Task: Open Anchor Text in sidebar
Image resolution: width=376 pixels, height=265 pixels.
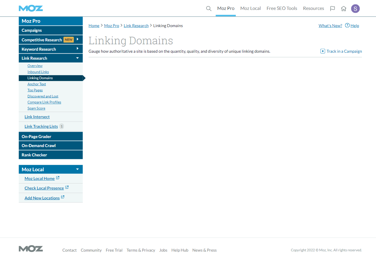Action: pyautogui.click(x=37, y=84)
